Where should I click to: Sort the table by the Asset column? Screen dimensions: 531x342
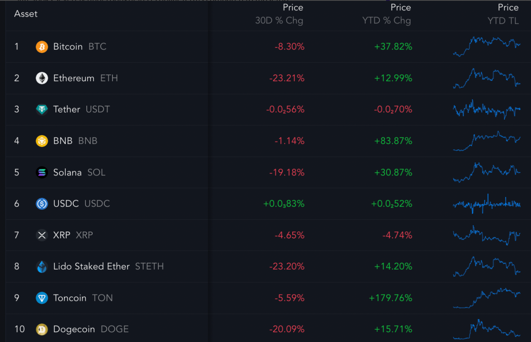pos(26,14)
